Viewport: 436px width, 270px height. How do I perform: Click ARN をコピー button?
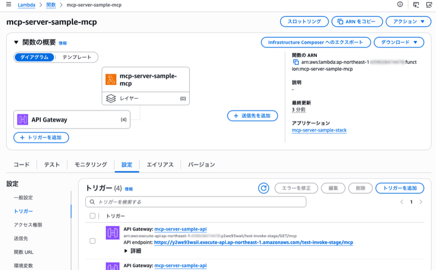[x=357, y=22]
